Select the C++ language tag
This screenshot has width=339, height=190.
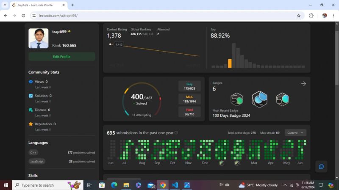[33, 152]
